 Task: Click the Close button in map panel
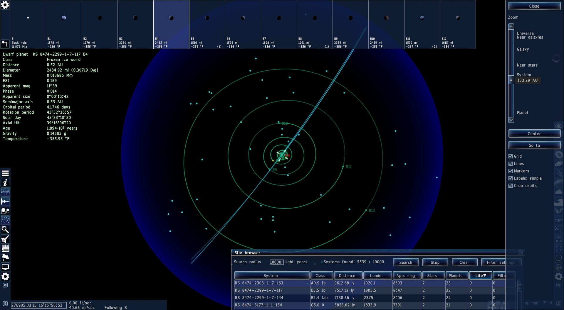pyautogui.click(x=534, y=6)
